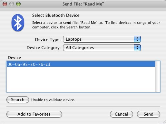Open the Device Category popup showing All Categories

point(102,47)
